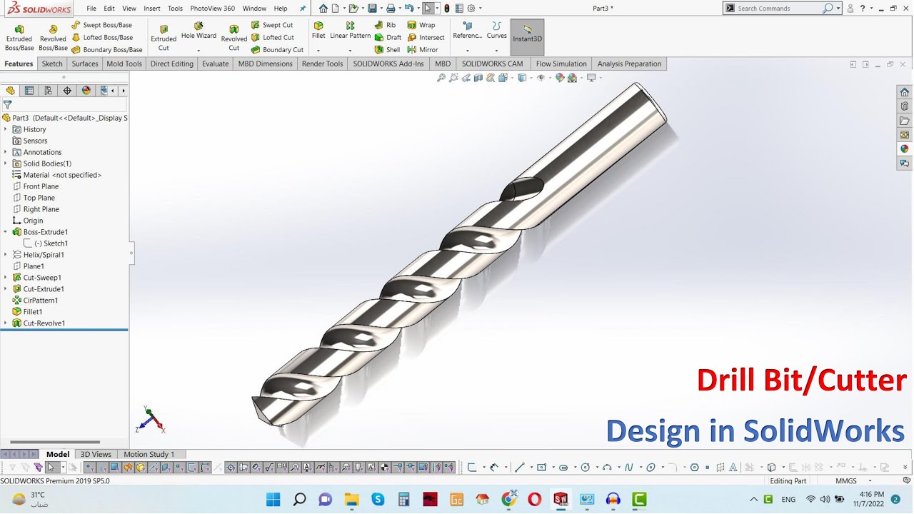
Task: Click the Search Commands field
Action: tap(778, 9)
